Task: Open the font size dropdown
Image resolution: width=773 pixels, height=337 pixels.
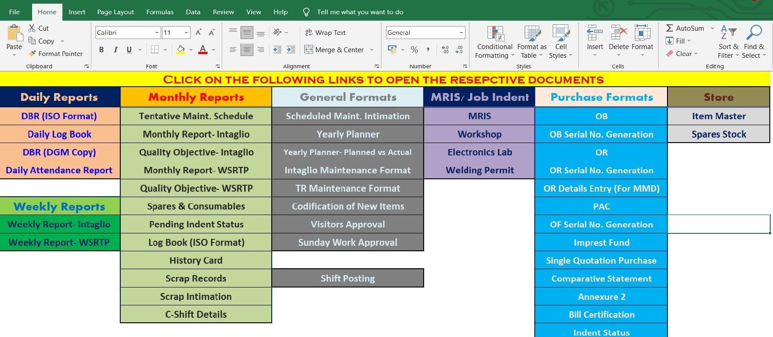Action: click(186, 33)
